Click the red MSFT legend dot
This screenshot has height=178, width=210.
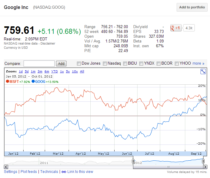(7, 81)
